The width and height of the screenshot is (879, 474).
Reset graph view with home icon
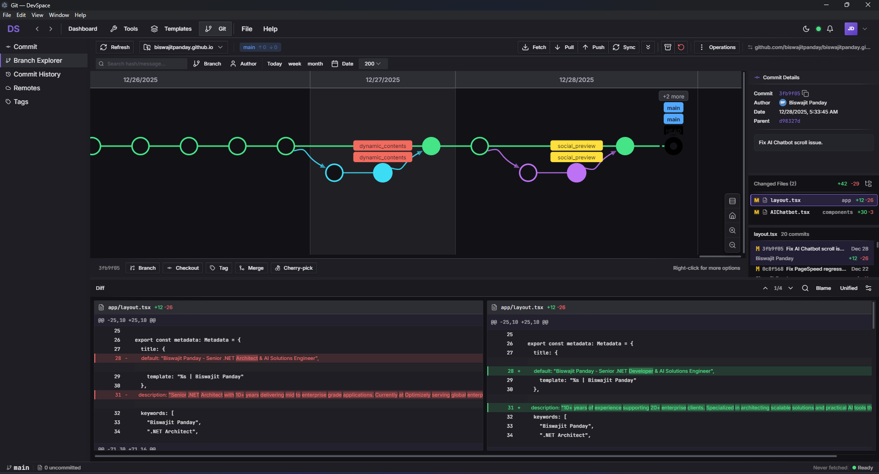(x=732, y=216)
